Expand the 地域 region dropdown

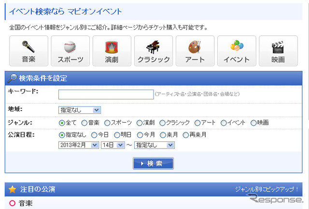pyautogui.click(x=79, y=110)
